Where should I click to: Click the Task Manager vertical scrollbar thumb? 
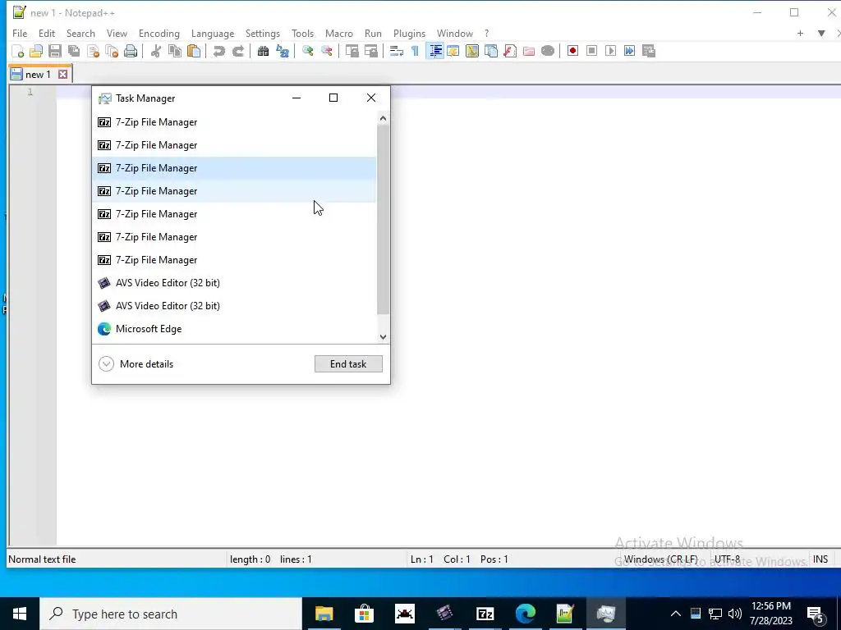click(383, 219)
